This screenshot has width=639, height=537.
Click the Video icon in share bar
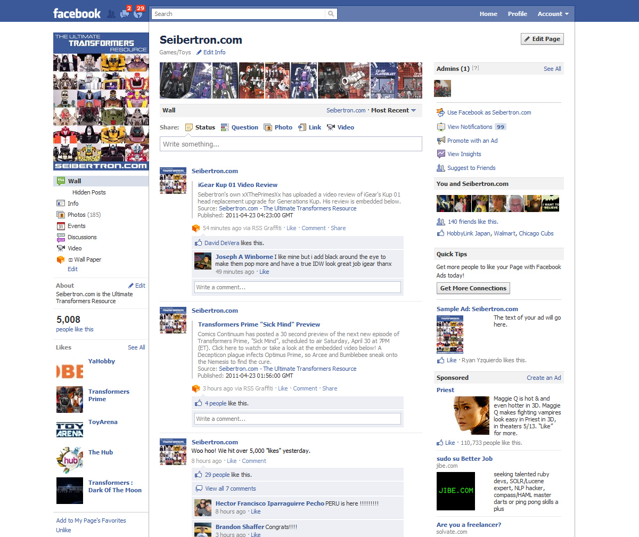(331, 127)
